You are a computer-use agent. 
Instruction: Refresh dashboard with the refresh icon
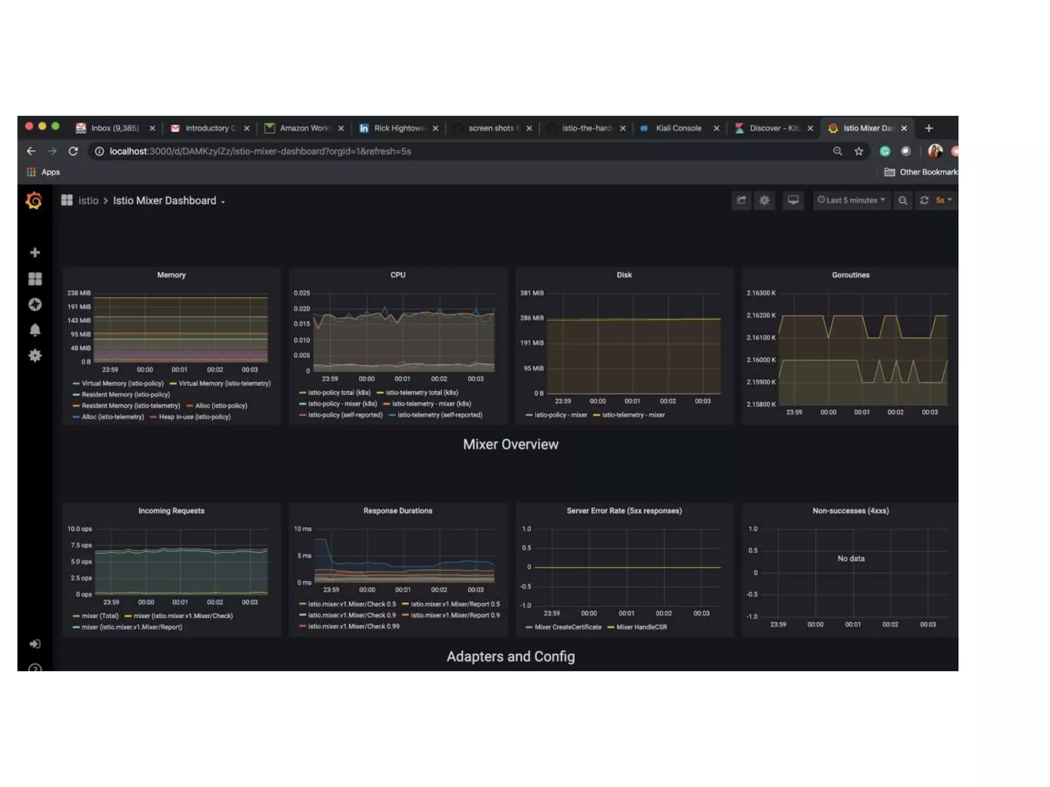click(924, 200)
